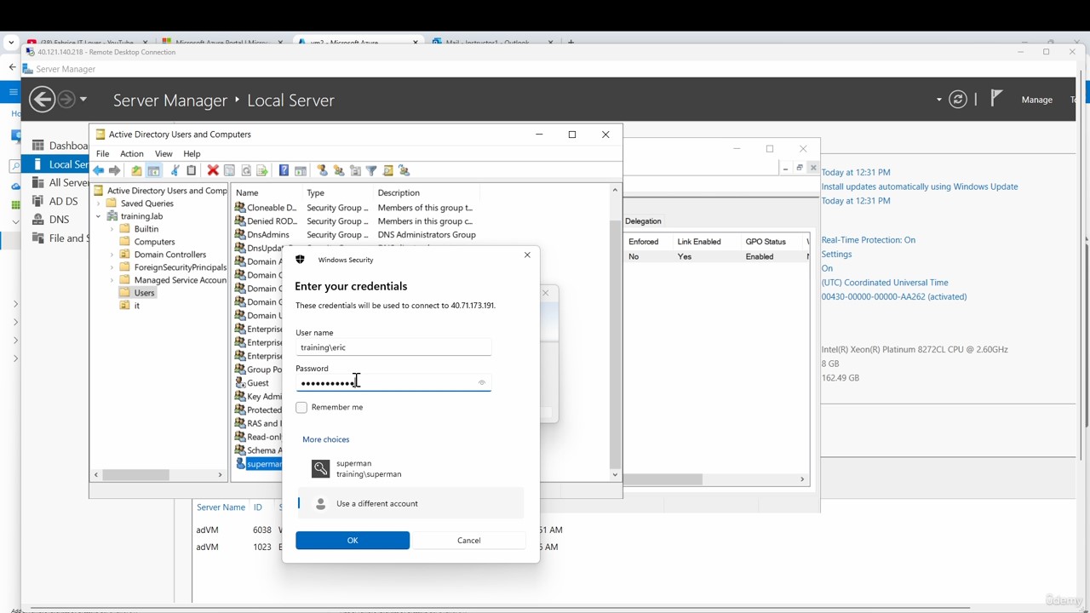Click the Server Manager refresh icon

pyautogui.click(x=958, y=100)
